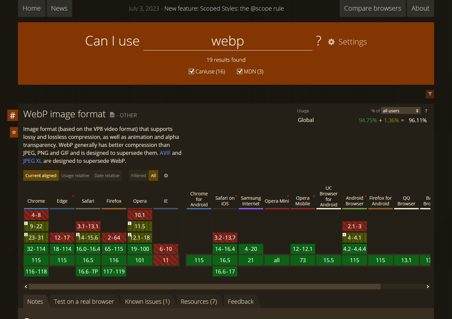Switch to the Notes tab
This screenshot has height=319, width=452.
coord(35,301)
